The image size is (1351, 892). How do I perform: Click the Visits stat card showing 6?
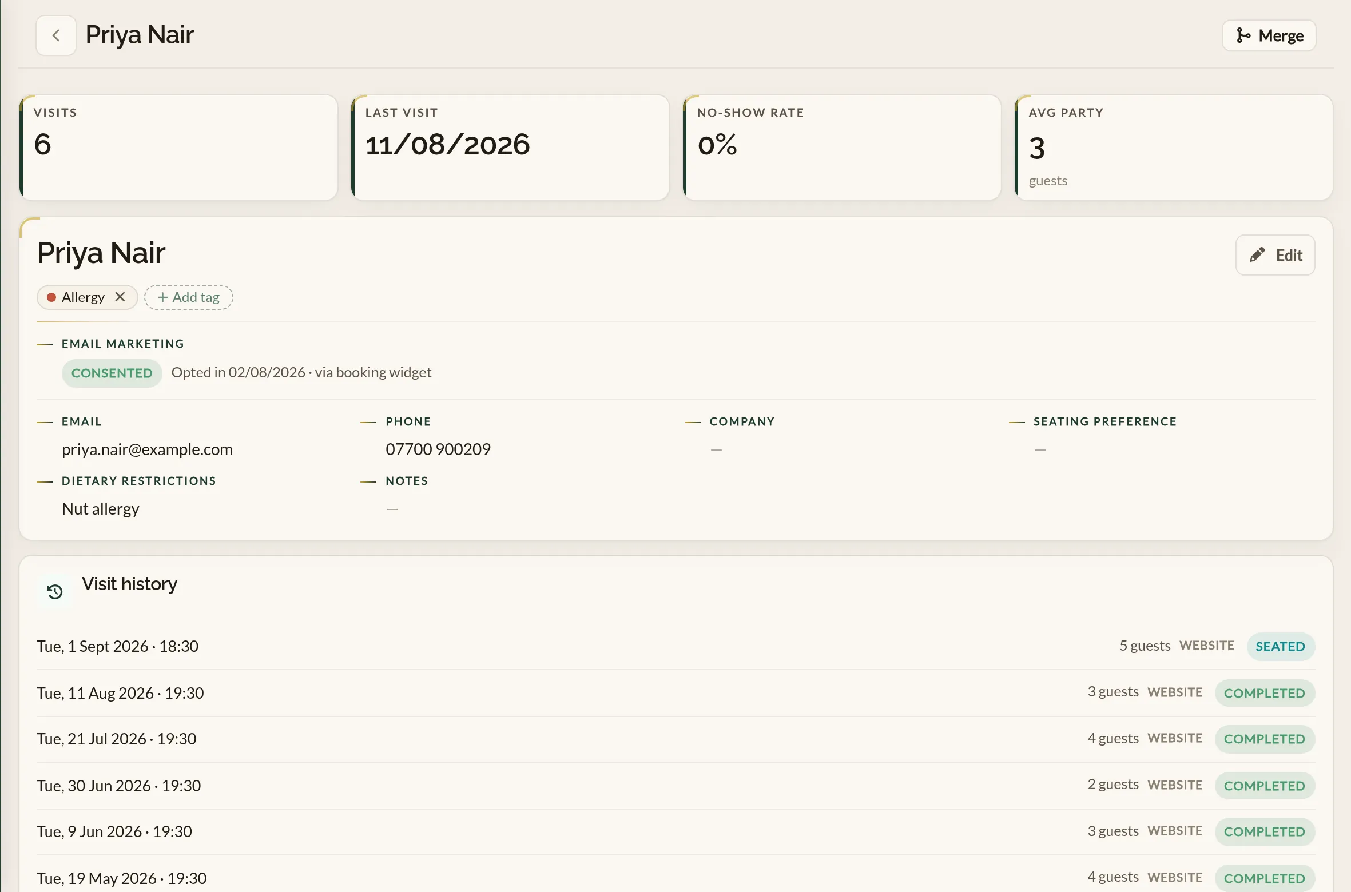pos(178,148)
